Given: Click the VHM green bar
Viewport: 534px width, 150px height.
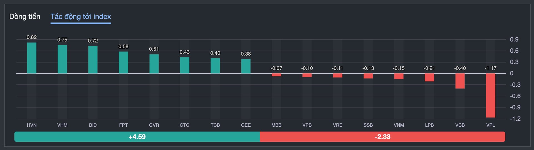Looking at the screenshot, I should (x=62, y=59).
